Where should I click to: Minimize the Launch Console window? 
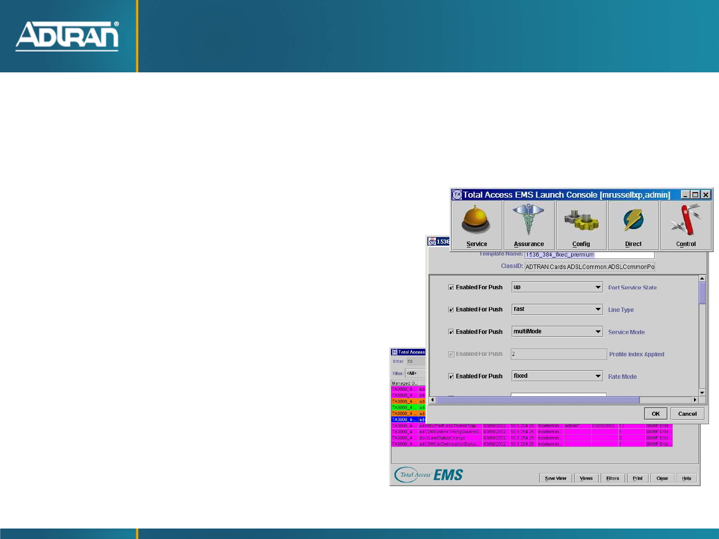tap(685, 195)
